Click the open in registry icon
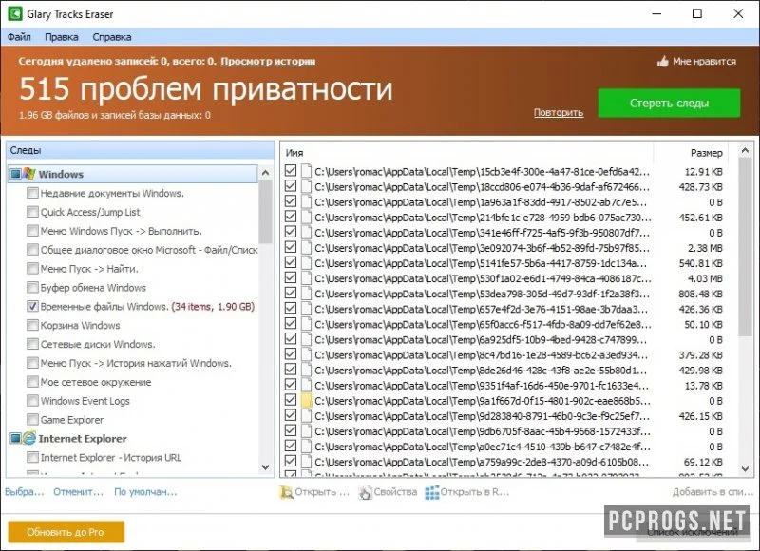Screen dimensions: 760x551 [x=432, y=492]
